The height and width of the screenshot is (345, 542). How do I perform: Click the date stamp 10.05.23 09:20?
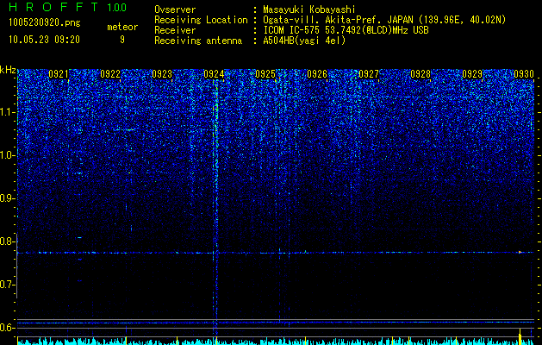[x=44, y=40]
